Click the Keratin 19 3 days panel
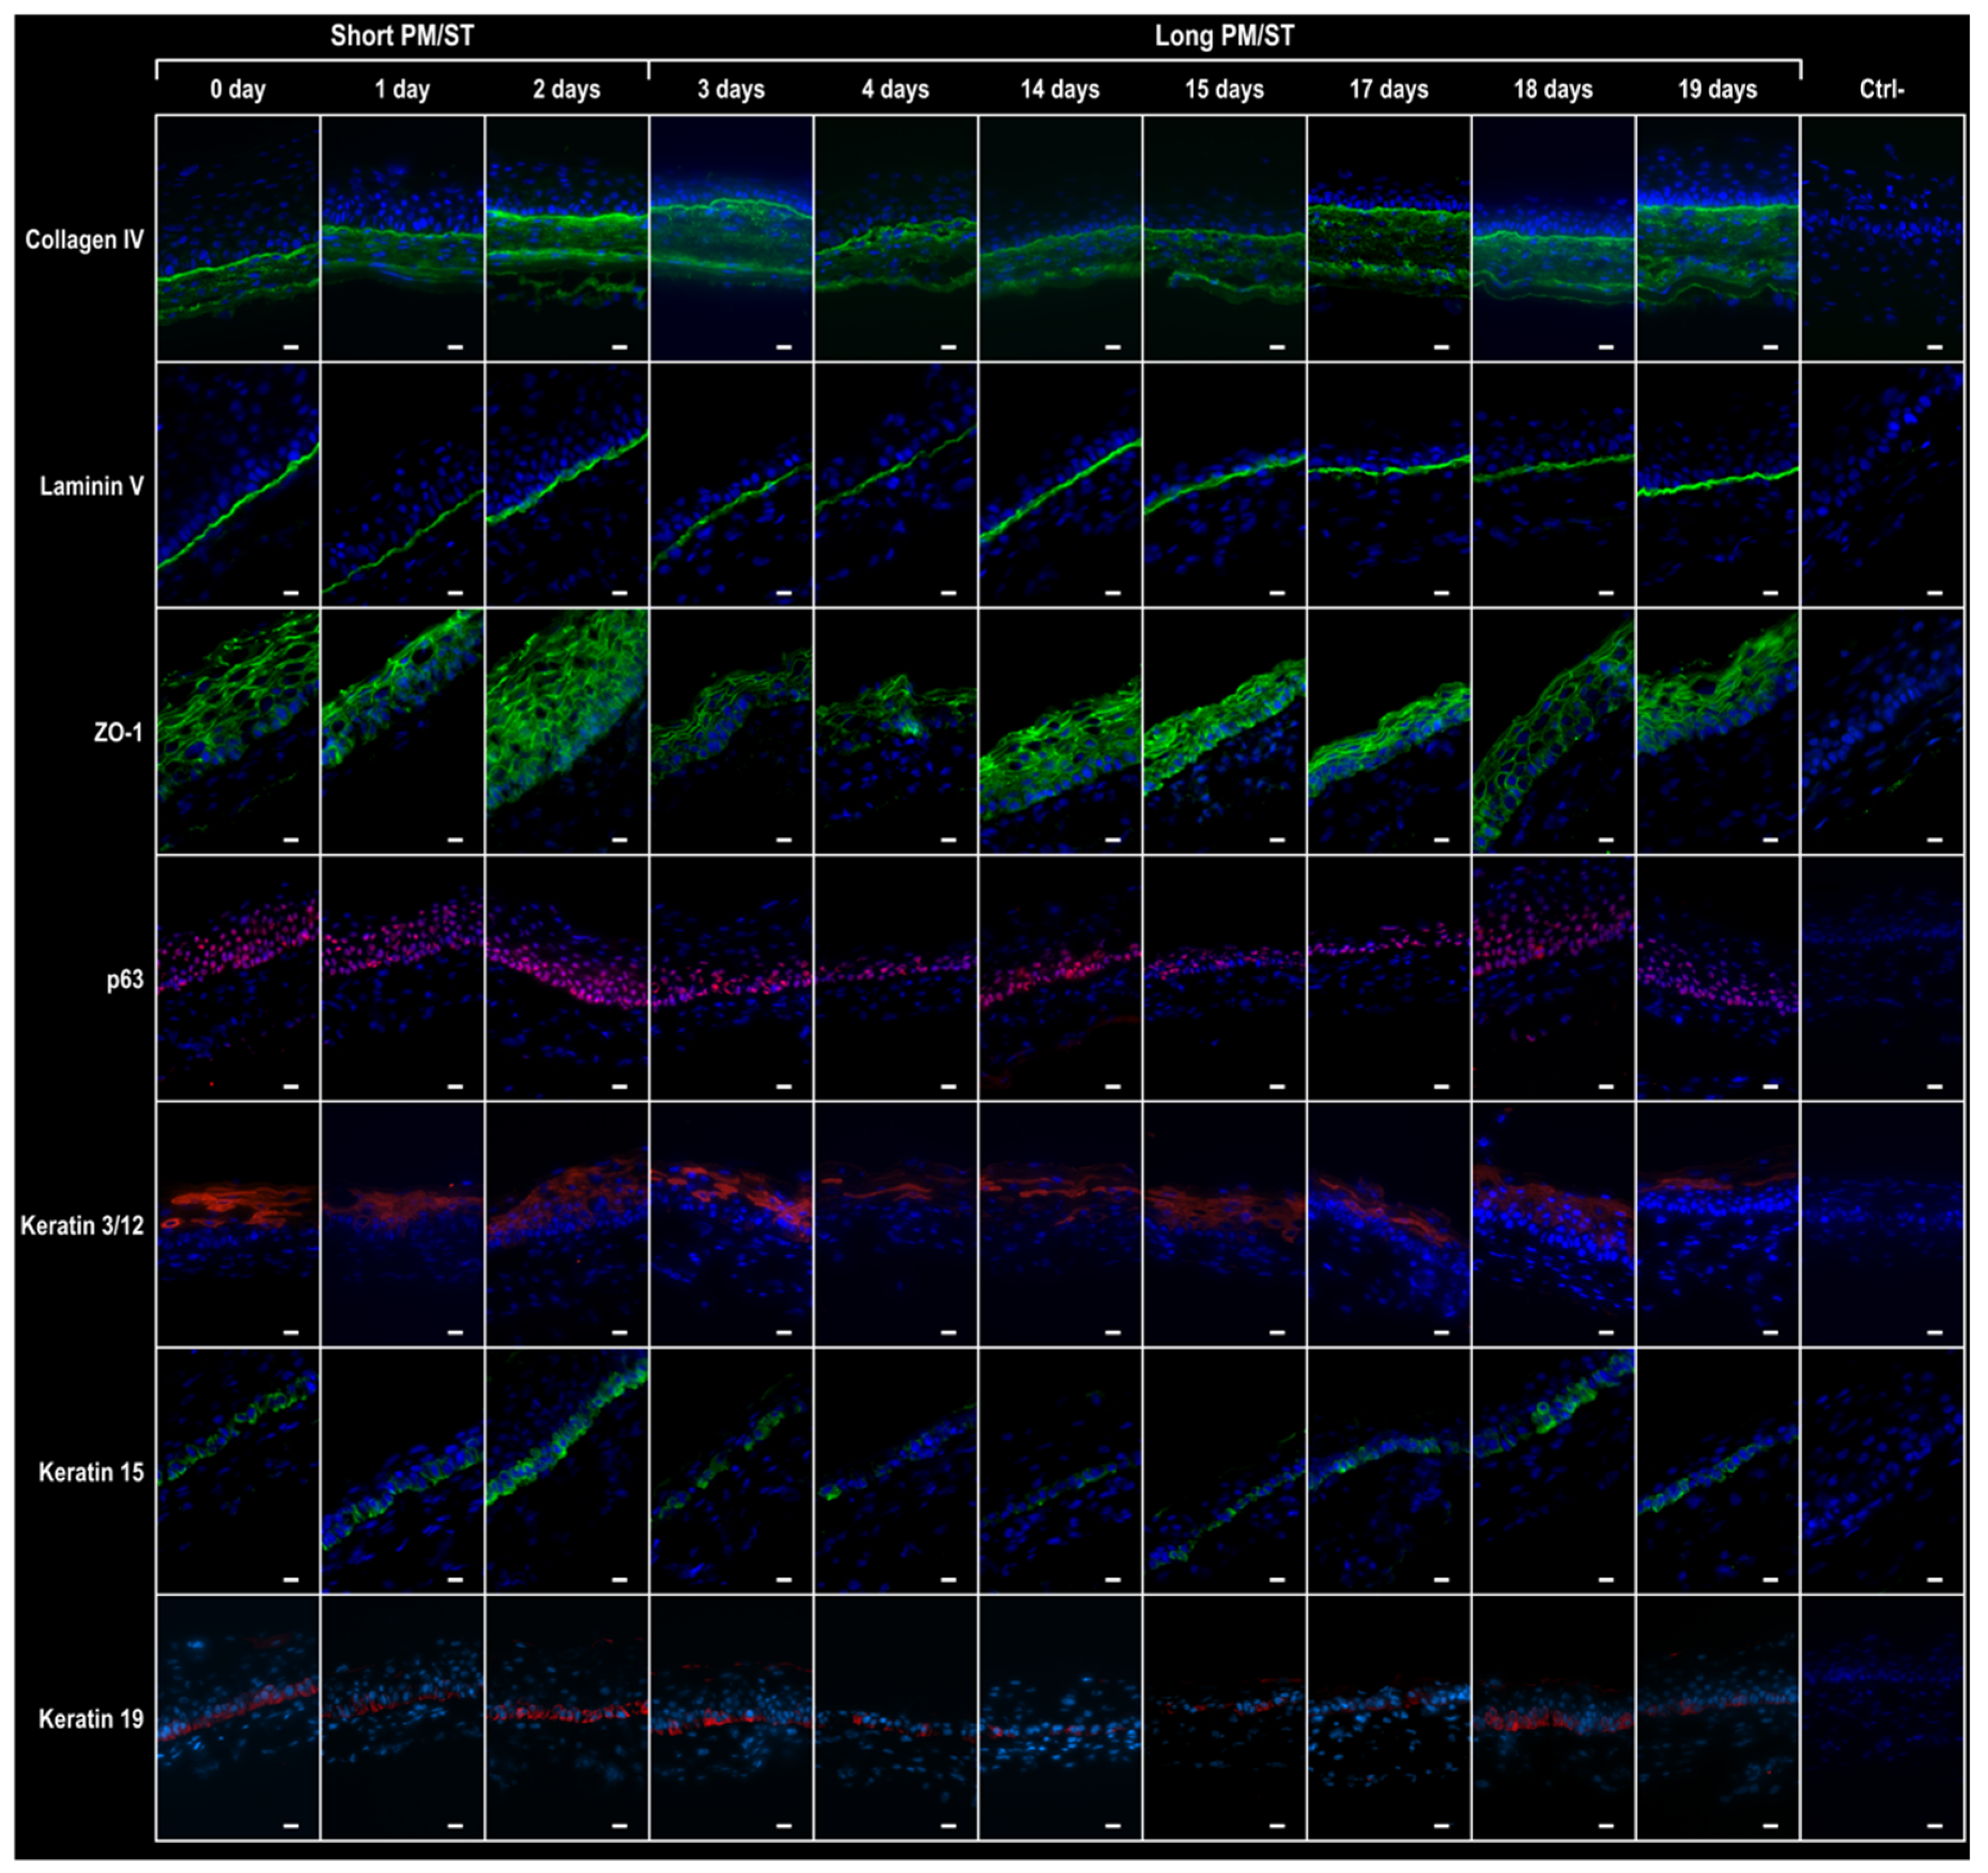 click(x=731, y=1717)
